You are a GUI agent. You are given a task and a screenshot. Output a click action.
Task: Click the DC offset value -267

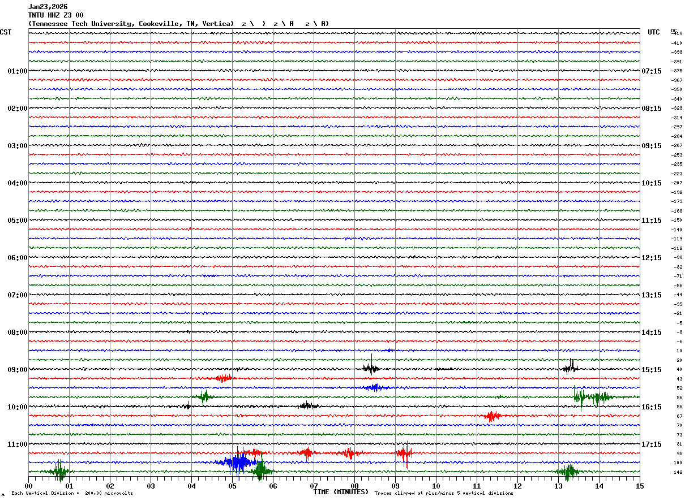[x=677, y=145]
